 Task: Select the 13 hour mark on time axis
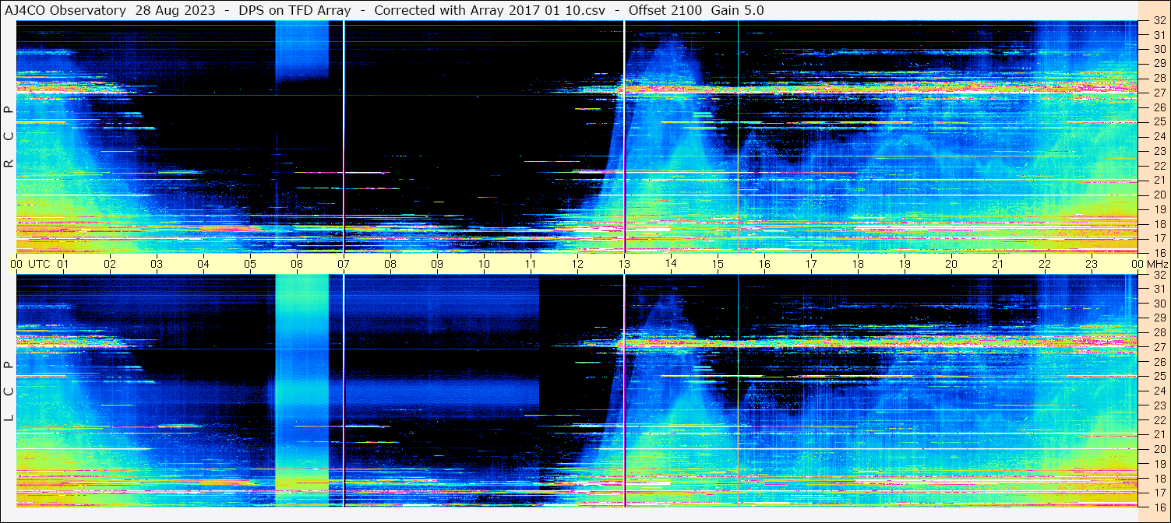tap(624, 264)
